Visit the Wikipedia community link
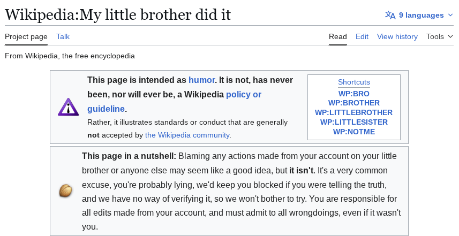This screenshot has height=236, width=459. coord(187,135)
